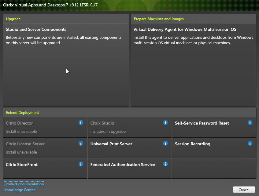
Task: Click the 'Included in upgrade' status text
Action: [108, 131]
